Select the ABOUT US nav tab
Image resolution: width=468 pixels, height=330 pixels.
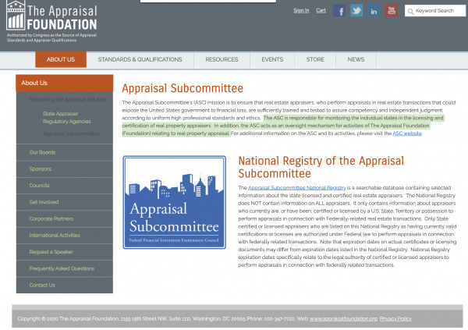tap(61, 59)
